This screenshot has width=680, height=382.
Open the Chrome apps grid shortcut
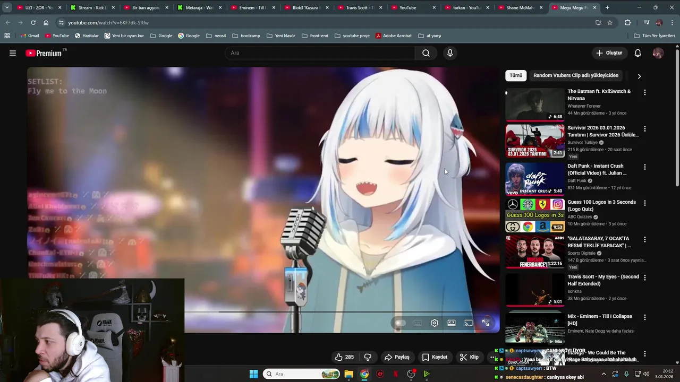tap(7, 36)
